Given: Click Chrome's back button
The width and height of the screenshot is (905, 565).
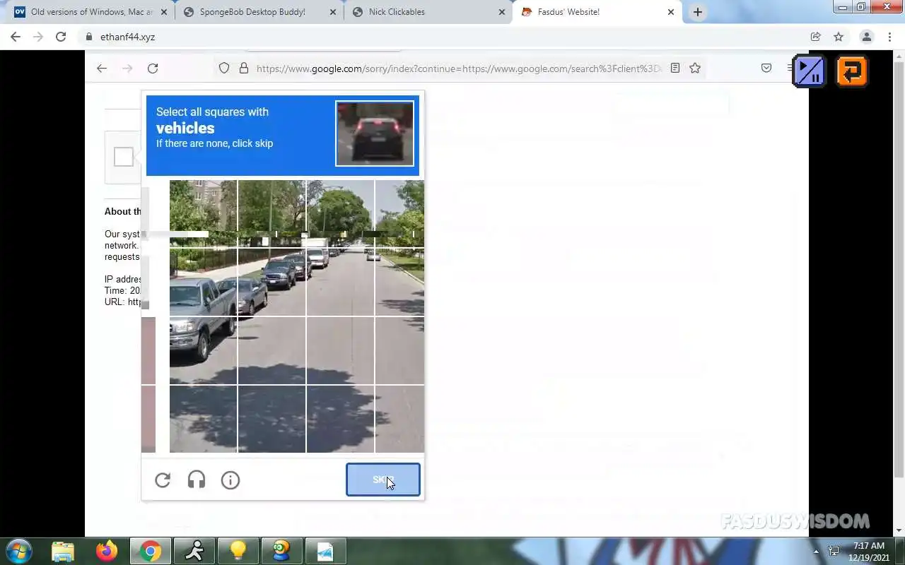Looking at the screenshot, I should [x=16, y=37].
